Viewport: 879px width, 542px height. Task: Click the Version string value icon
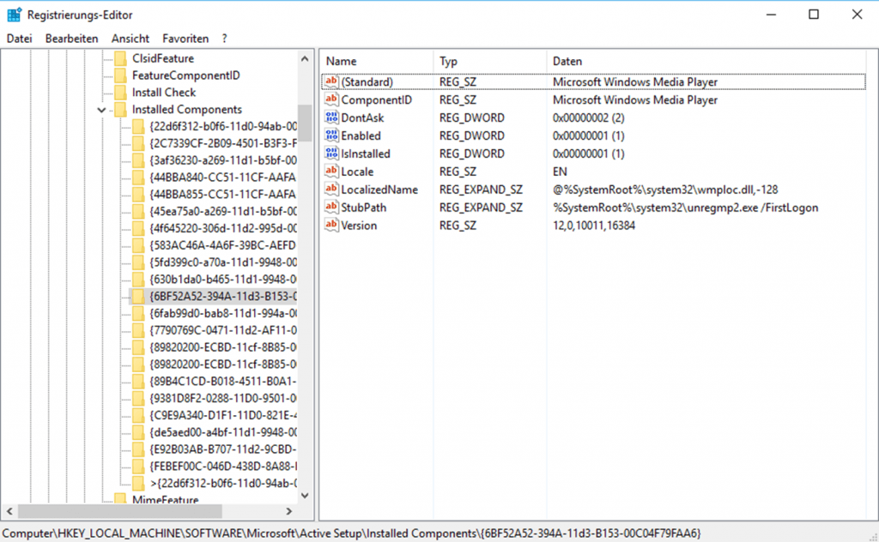point(331,226)
